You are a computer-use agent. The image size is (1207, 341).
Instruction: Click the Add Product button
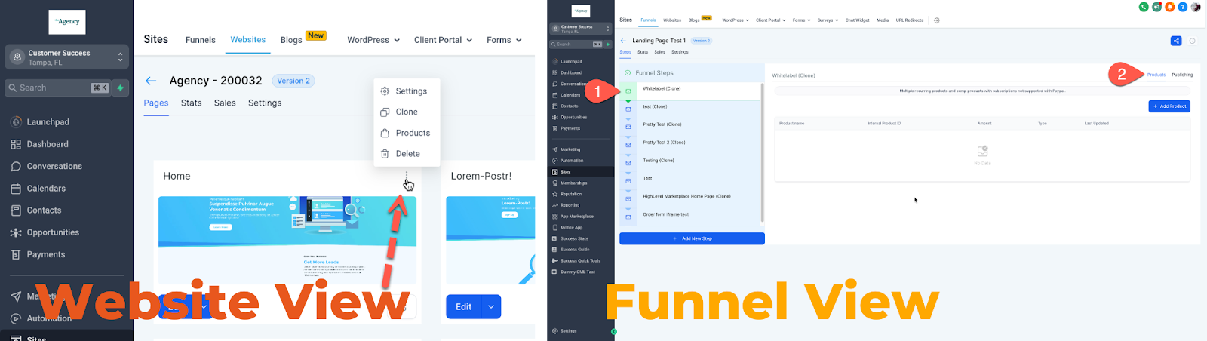point(1169,106)
